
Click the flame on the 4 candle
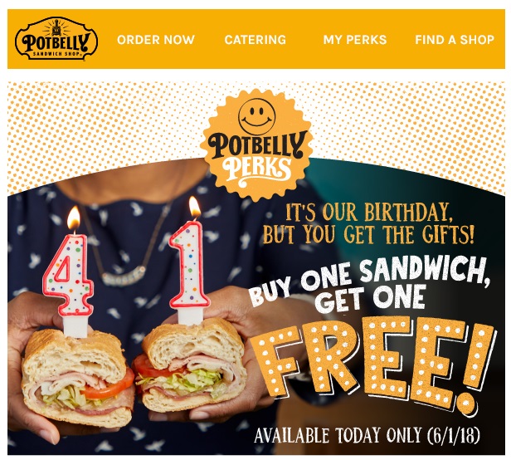tap(74, 218)
